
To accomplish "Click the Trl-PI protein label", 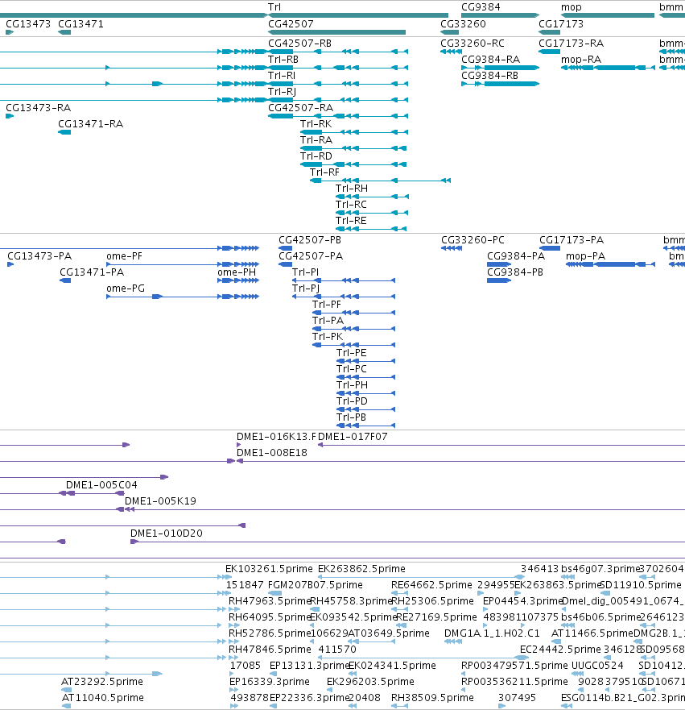I will [x=305, y=272].
